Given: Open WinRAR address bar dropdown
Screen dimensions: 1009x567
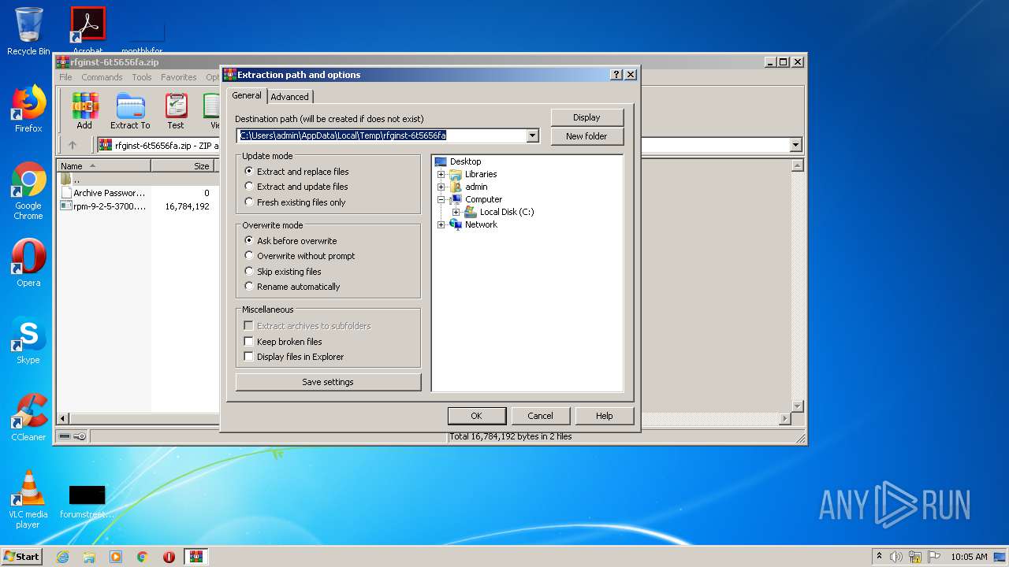Looking at the screenshot, I should (795, 145).
